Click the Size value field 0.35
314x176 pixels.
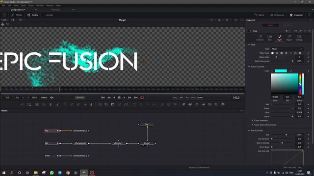pos(299,135)
